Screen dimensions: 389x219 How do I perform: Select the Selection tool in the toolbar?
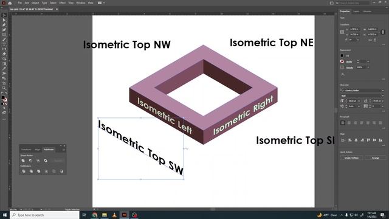[4, 15]
